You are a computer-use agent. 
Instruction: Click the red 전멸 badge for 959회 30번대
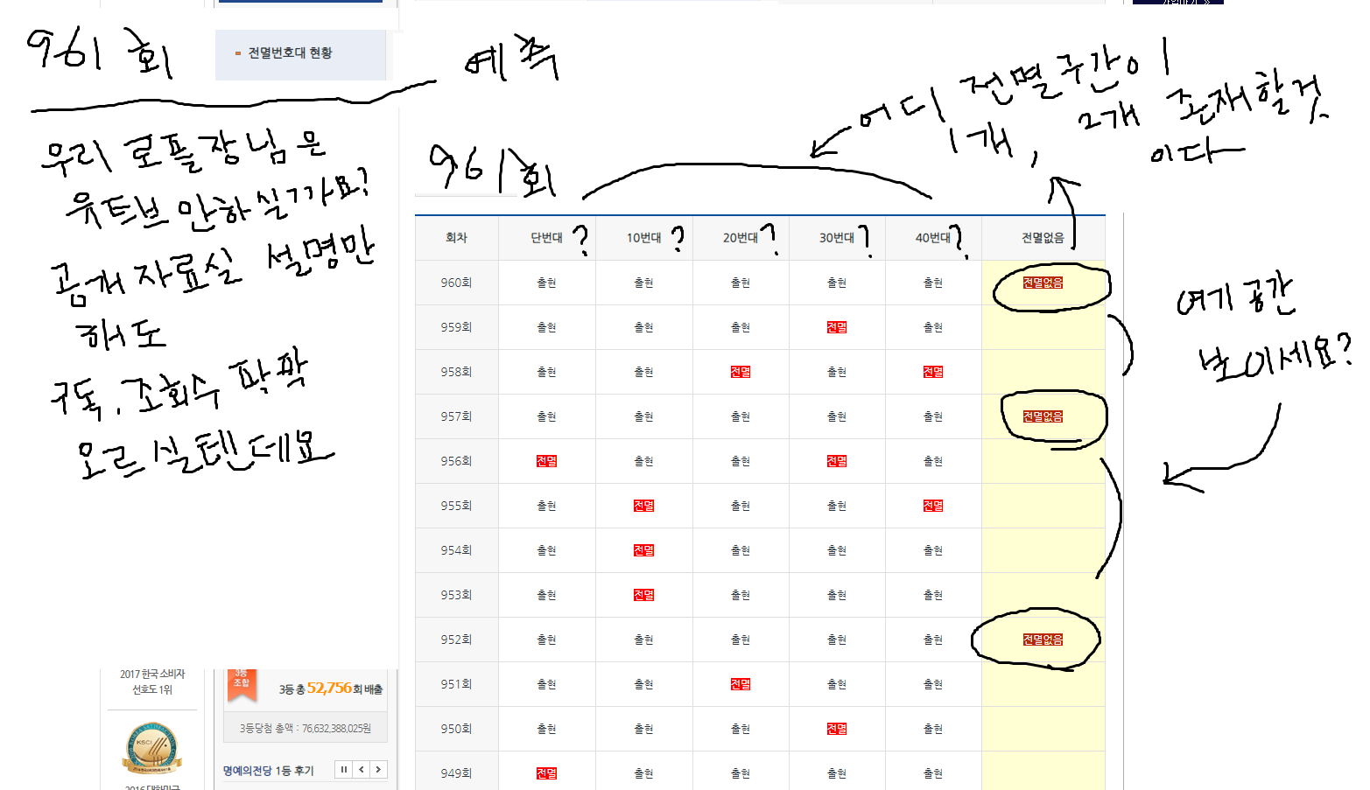pyautogui.click(x=837, y=327)
